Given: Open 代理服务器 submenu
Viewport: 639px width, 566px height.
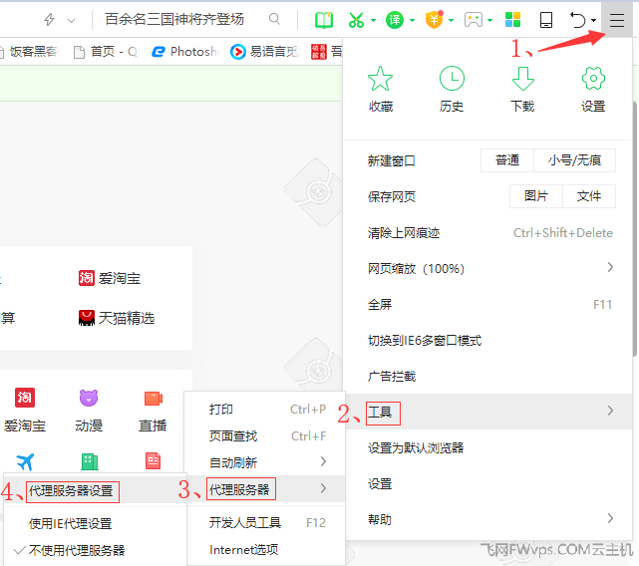Looking at the screenshot, I should tap(266, 488).
